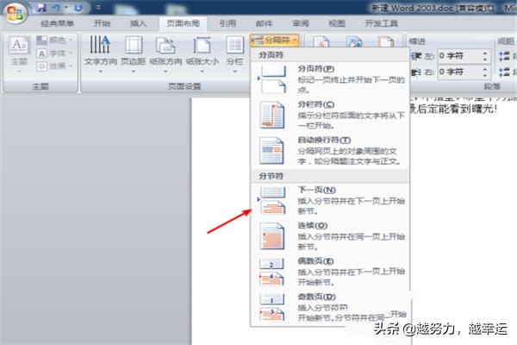Click the Office button logo
Image resolution: width=517 pixels, height=345 pixels.
pyautogui.click(x=15, y=13)
